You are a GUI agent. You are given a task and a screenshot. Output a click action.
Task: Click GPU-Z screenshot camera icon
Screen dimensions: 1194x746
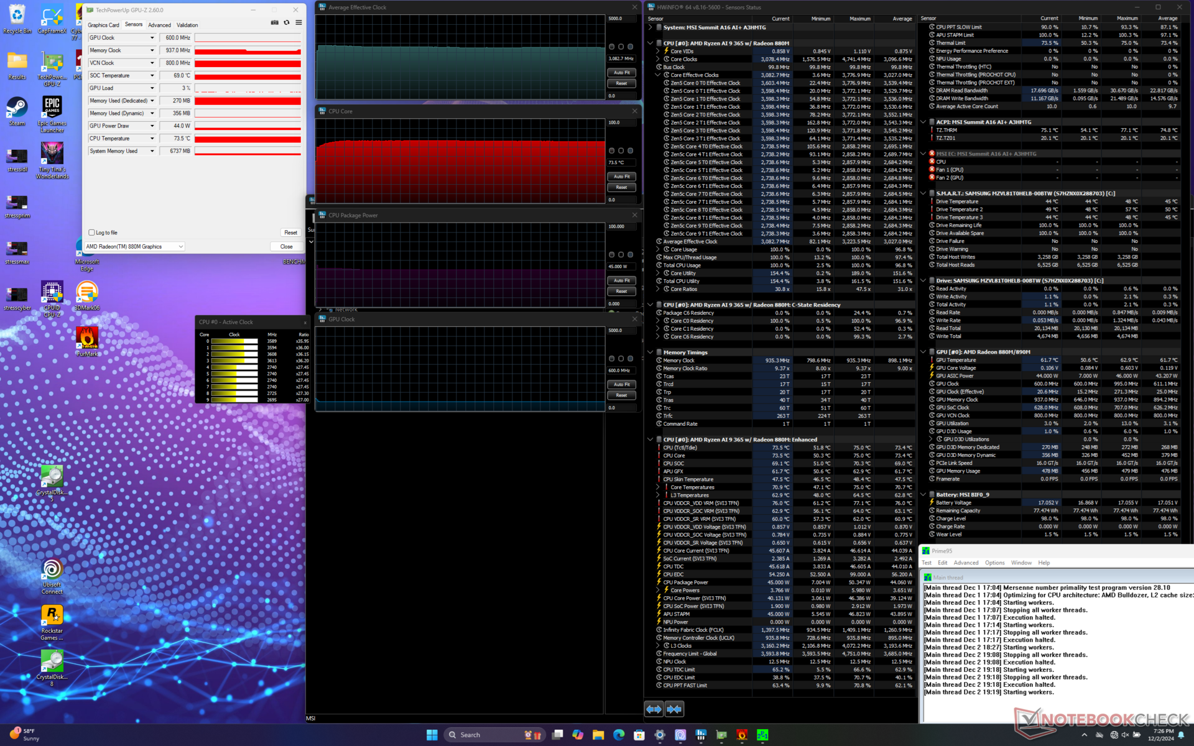pos(274,22)
